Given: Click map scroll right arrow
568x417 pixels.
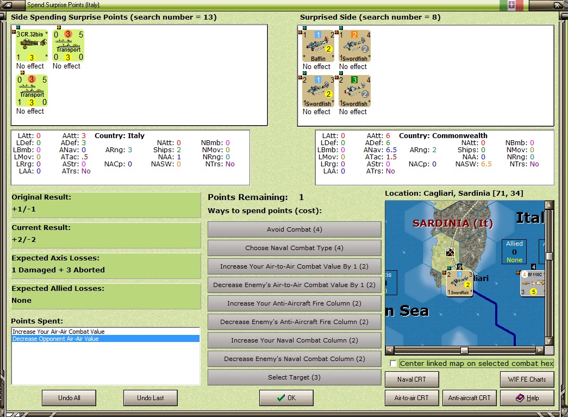Looking at the screenshot, I should [x=540, y=350].
